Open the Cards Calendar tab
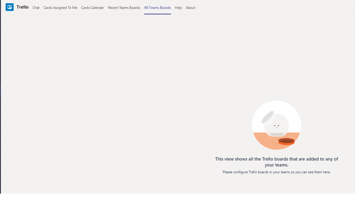The width and height of the screenshot is (355, 204). point(93,8)
